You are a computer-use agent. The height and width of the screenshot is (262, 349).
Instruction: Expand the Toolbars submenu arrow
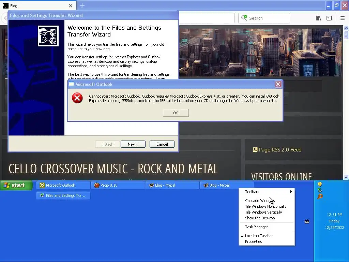click(x=291, y=192)
